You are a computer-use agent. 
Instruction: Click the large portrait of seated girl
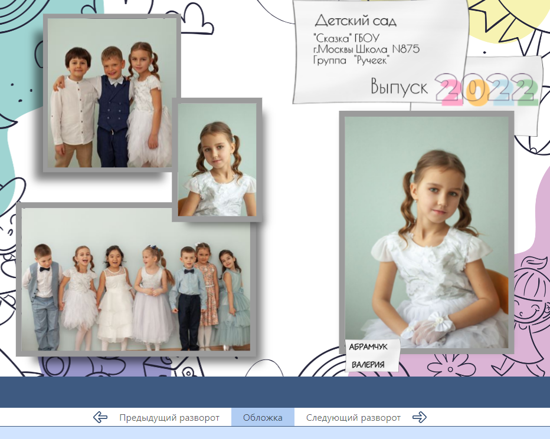point(426,232)
